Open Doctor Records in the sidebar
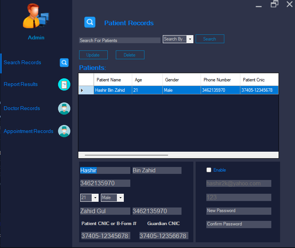This screenshot has width=295, height=248. click(22, 109)
